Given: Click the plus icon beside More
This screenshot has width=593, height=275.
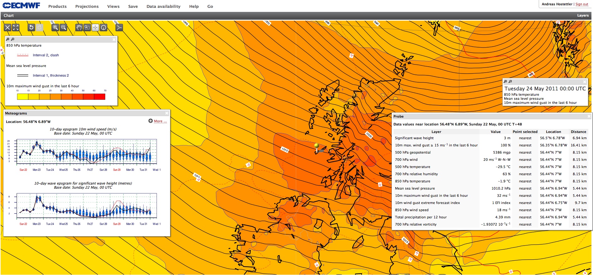Looking at the screenshot, I should pyautogui.click(x=151, y=121).
